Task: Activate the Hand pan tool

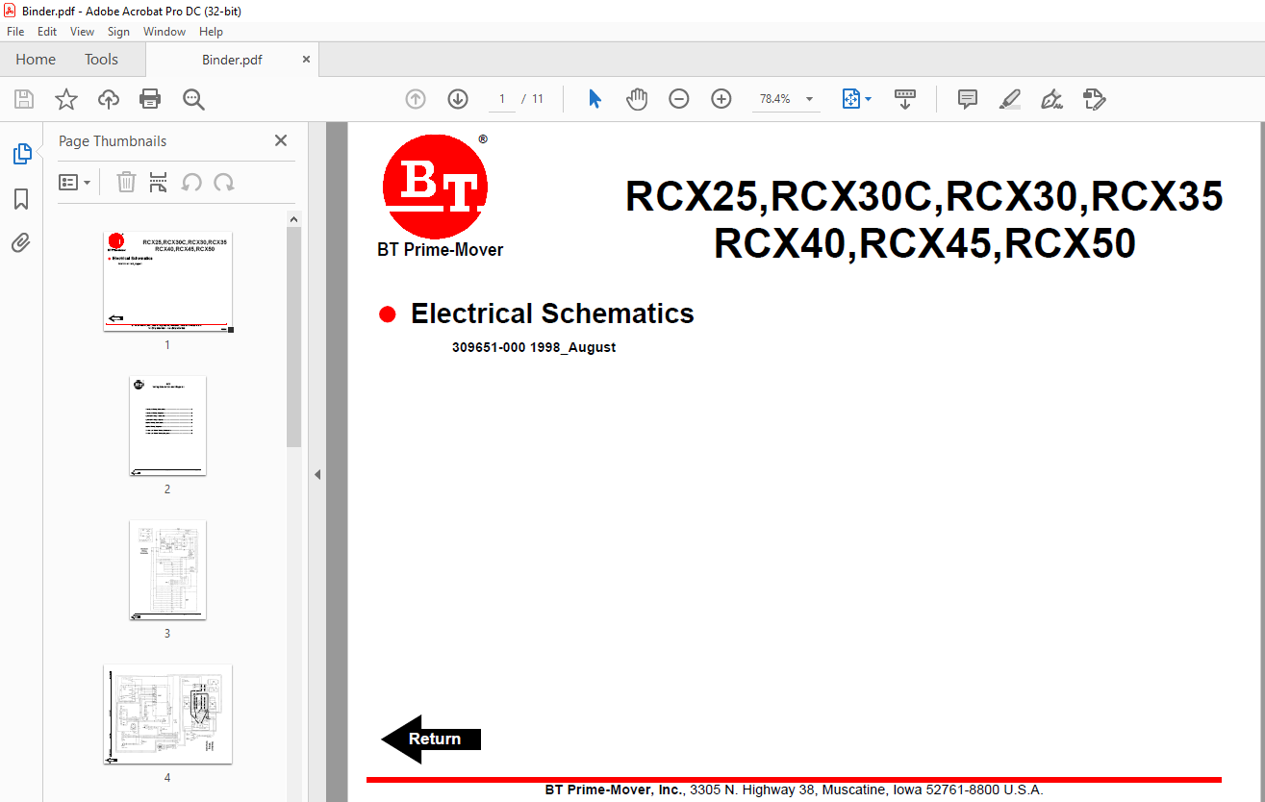Action: [x=637, y=99]
